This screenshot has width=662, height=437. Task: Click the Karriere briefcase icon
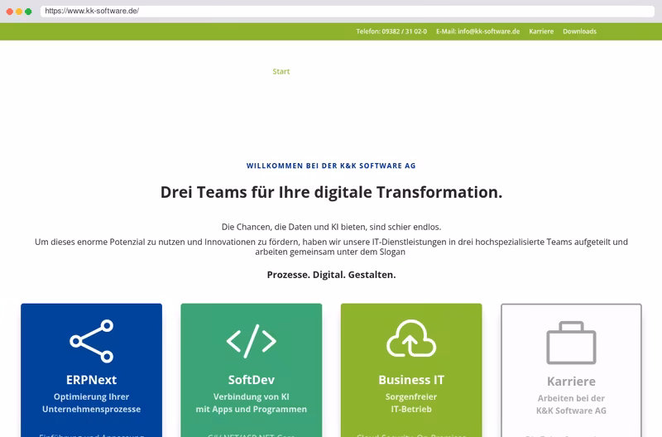point(571,343)
